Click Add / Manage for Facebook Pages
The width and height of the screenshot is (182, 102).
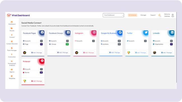coord(37,53)
